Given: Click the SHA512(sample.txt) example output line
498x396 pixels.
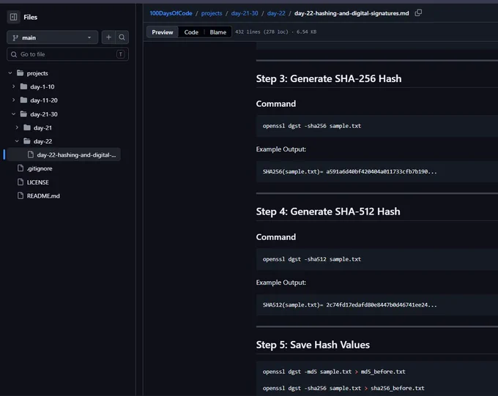Looking at the screenshot, I should coord(349,305).
